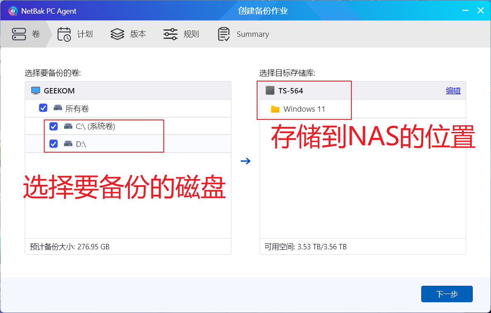The height and width of the screenshot is (313, 491).
Task: Select the Windows 11 destination folder row
Action: 305,109
